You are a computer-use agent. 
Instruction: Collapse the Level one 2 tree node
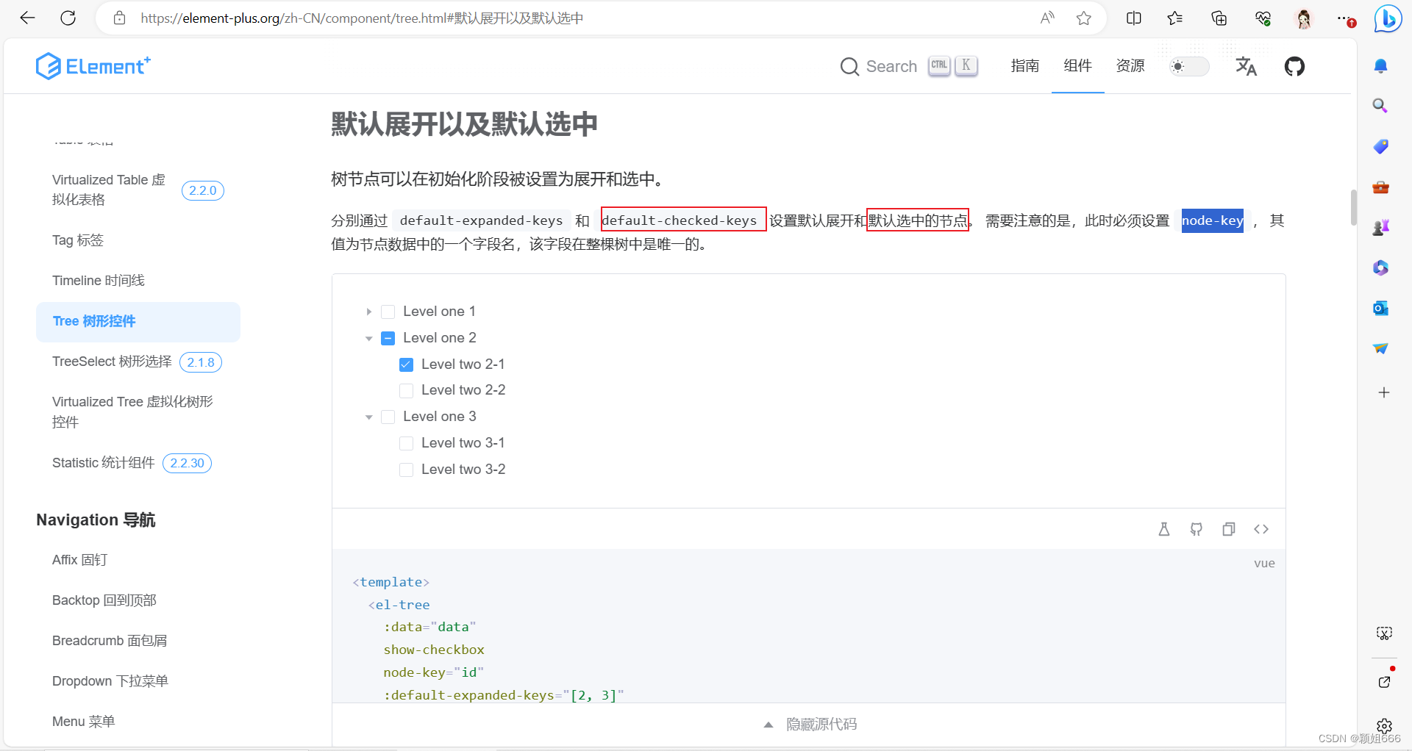(369, 338)
